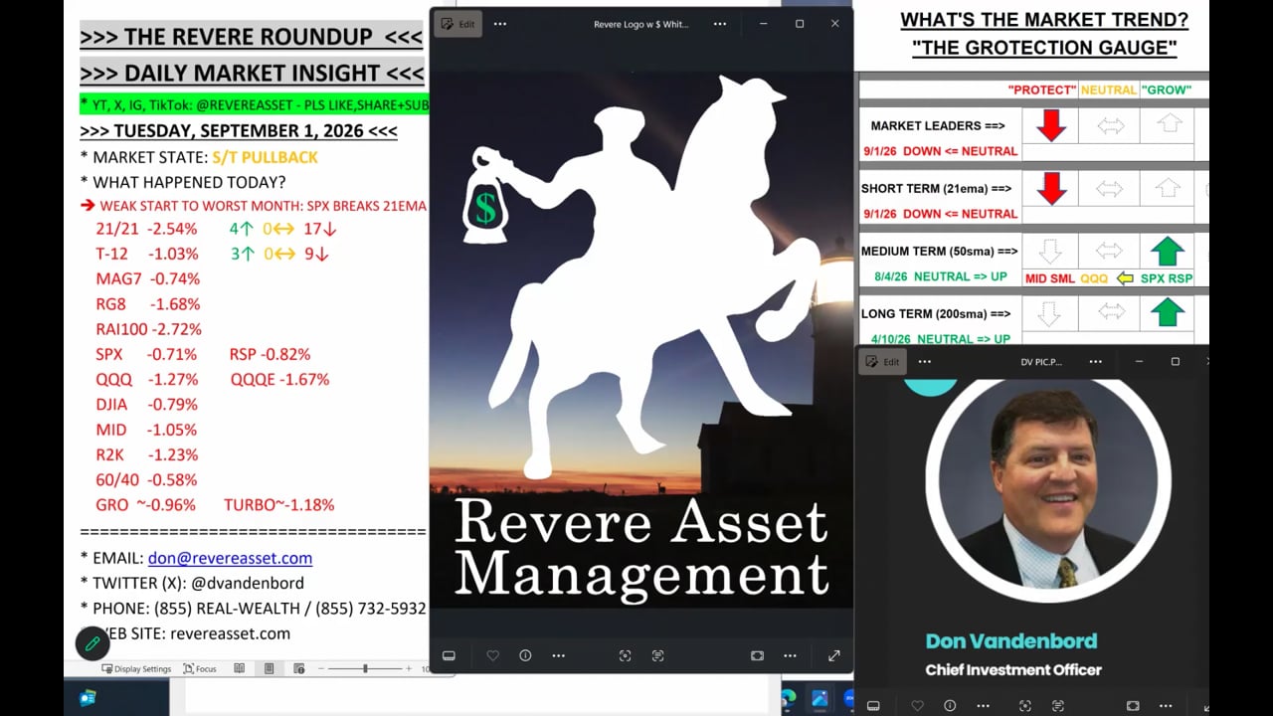Click the fit-to-window icon in DV PIC window
The height and width of the screenshot is (716, 1273).
[1133, 706]
